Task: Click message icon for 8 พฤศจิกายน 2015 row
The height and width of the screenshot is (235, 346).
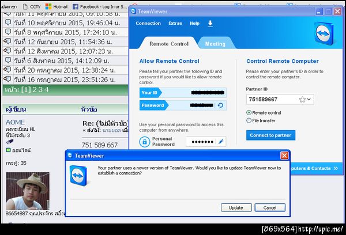Action: 8,32
